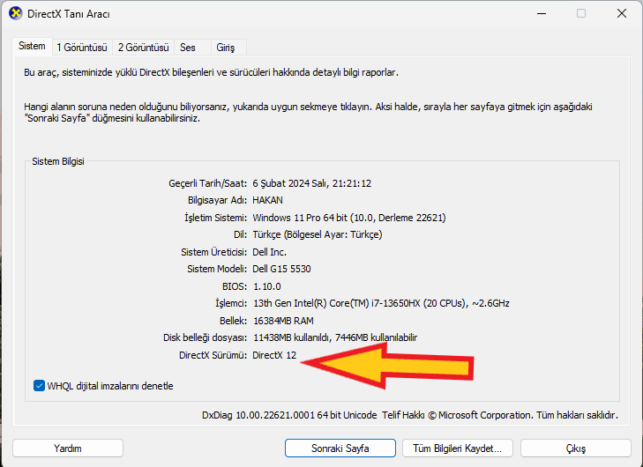Open the 1 Görüntüsü tab
Screen dimensions: 643x467
82,48
